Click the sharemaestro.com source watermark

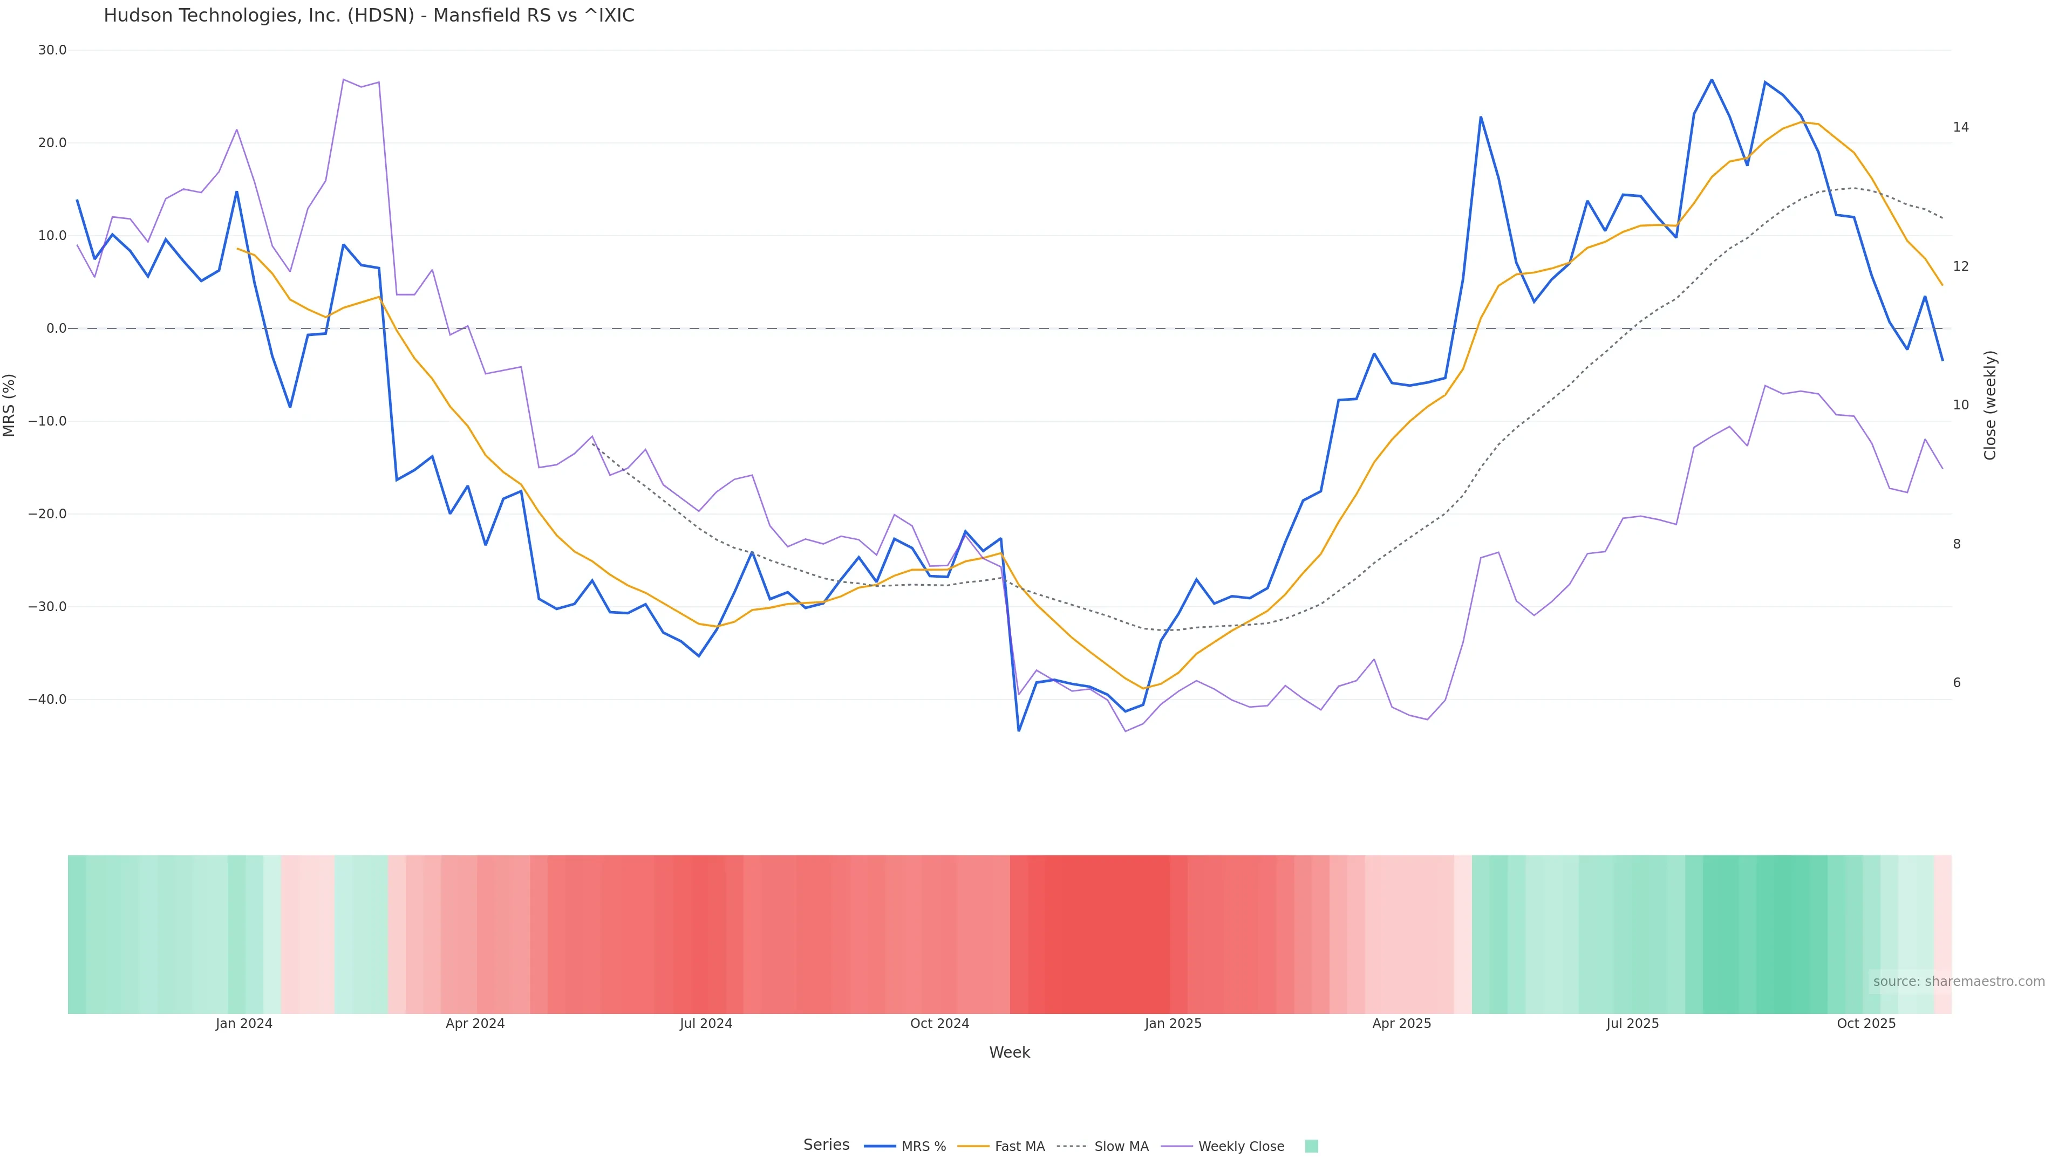tap(1959, 982)
